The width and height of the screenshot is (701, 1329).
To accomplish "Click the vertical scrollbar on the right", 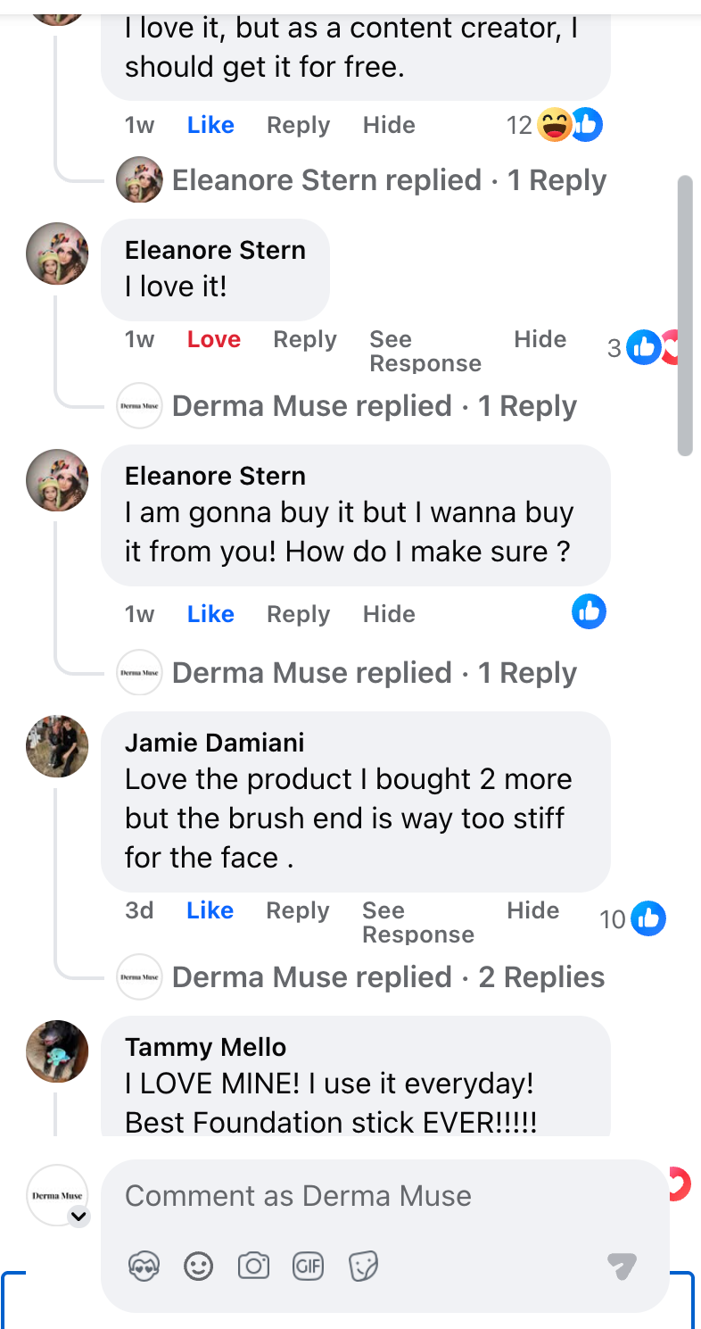I will coord(685,316).
